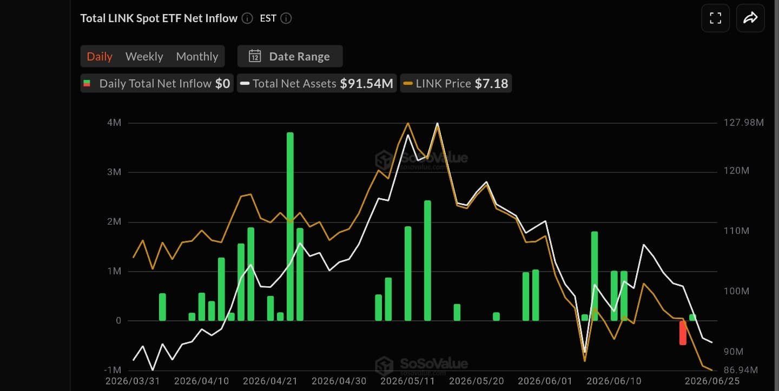
Task: Click the white Total Net Assets swatch
Action: 245,84
